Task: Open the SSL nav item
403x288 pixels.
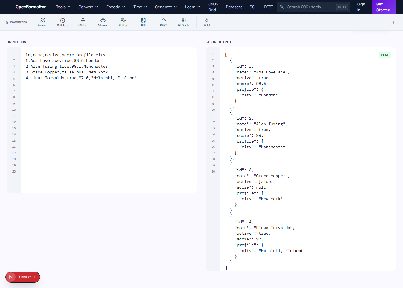Action: pos(253,7)
